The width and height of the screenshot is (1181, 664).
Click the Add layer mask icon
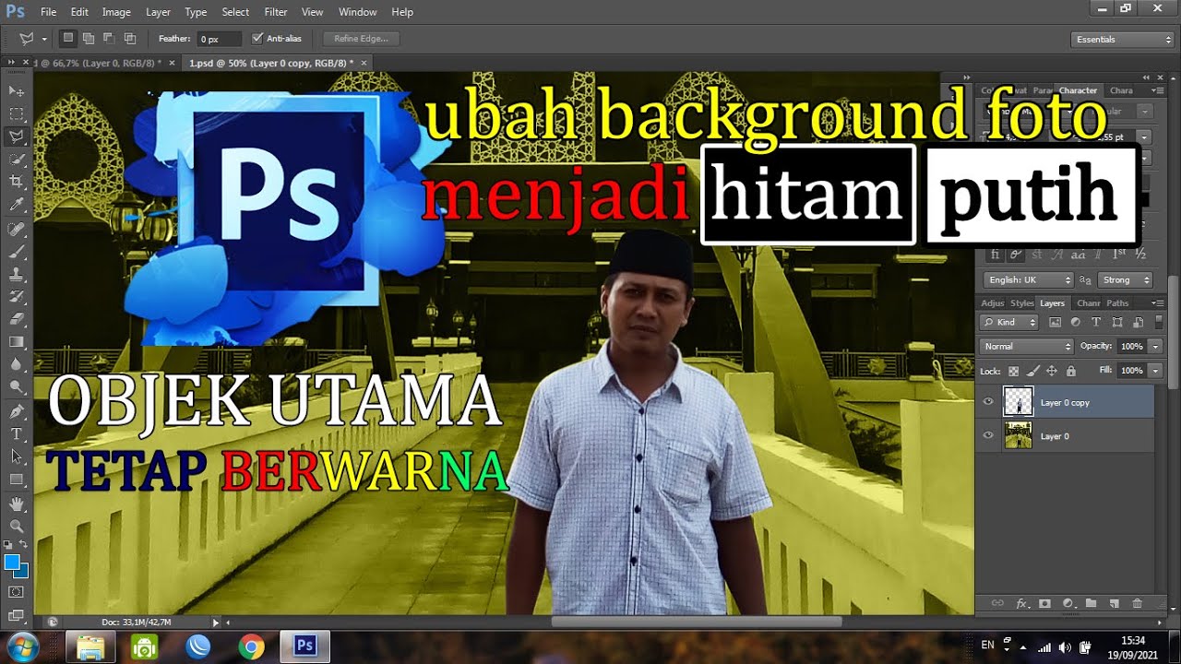[x=1044, y=603]
